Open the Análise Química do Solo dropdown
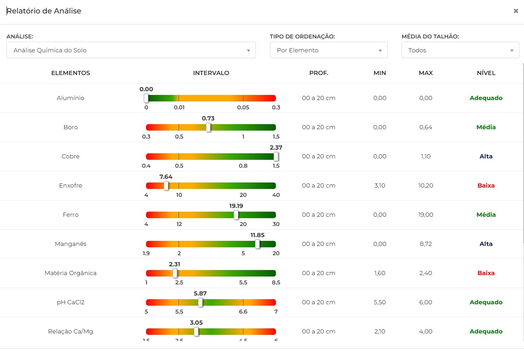The width and height of the screenshot is (524, 352). coord(131,50)
